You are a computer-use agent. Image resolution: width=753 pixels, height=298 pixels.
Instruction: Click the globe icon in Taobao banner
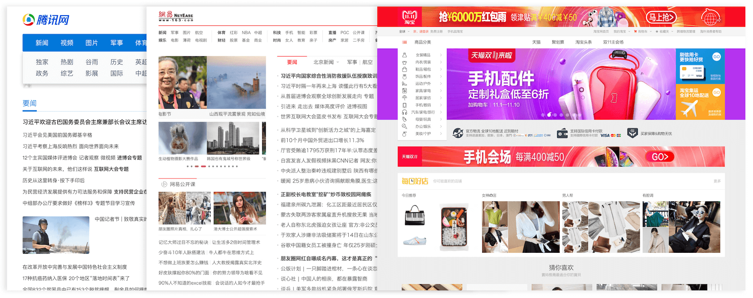tap(710, 17)
